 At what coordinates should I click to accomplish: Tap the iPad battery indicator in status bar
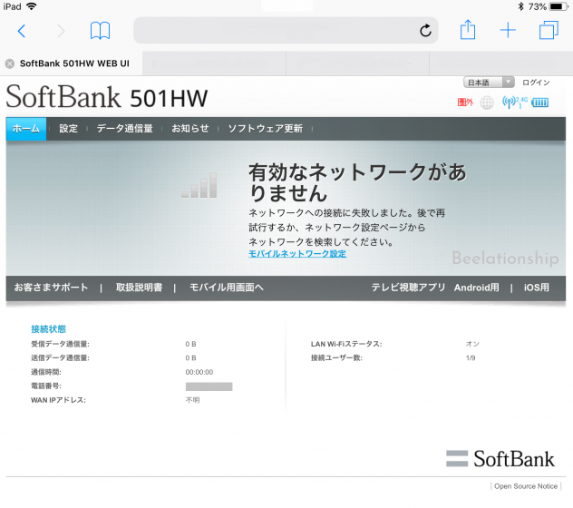tap(559, 6)
